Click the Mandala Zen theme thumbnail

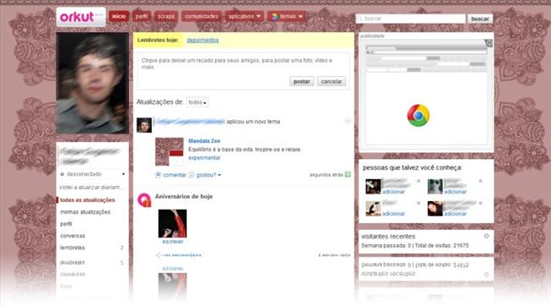coord(170,151)
